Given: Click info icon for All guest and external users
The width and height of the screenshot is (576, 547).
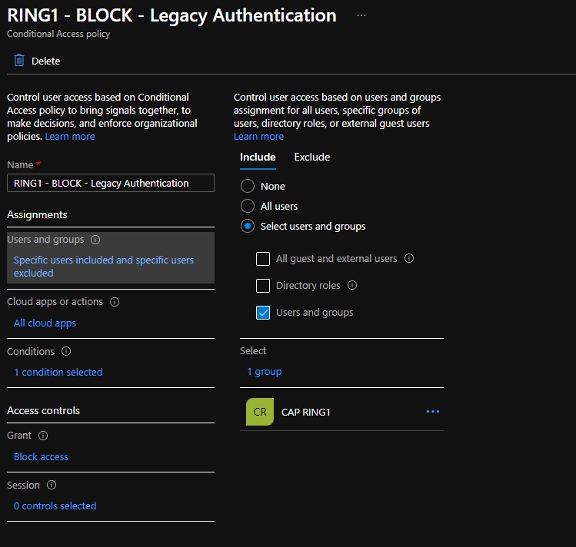Looking at the screenshot, I should tap(409, 259).
